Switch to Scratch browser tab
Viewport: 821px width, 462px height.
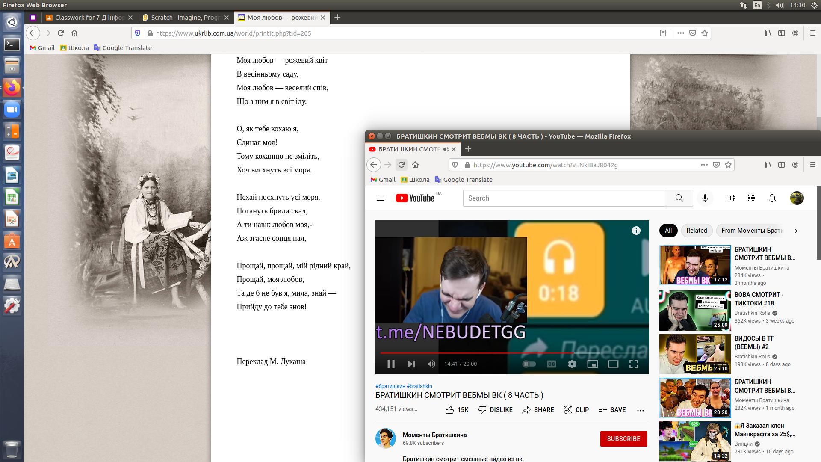(x=185, y=18)
